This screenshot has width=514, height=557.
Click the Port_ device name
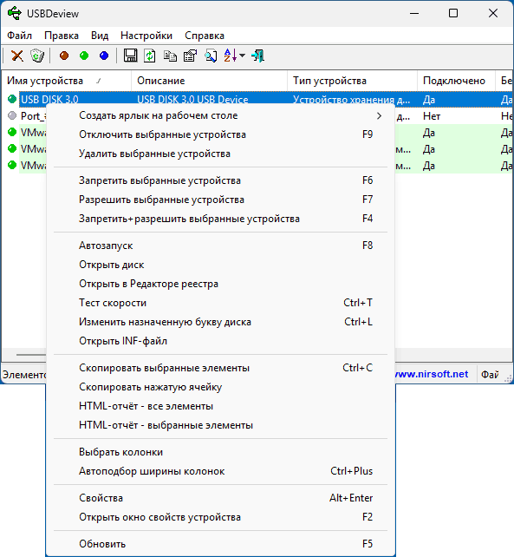click(33, 116)
